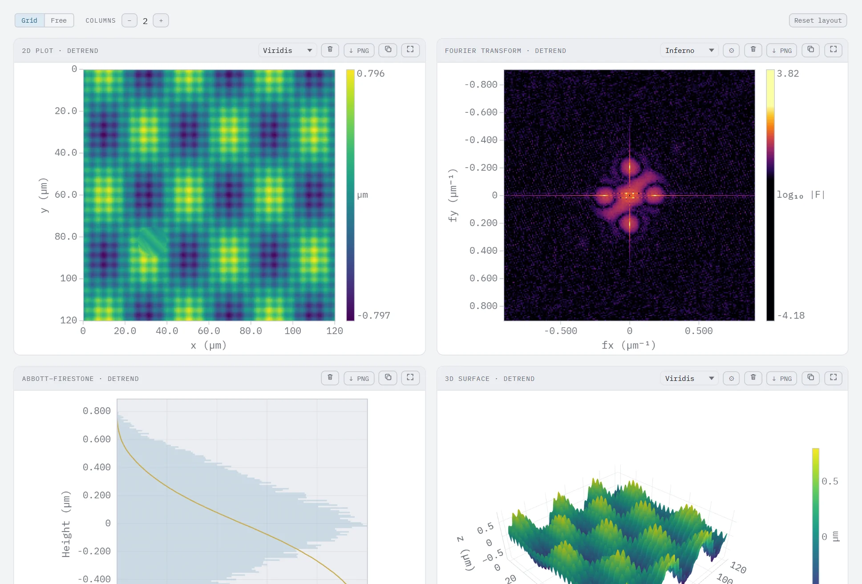The width and height of the screenshot is (862, 584).
Task: Click the -4.18 Fourier colorbar minimum
Action: 791,316
